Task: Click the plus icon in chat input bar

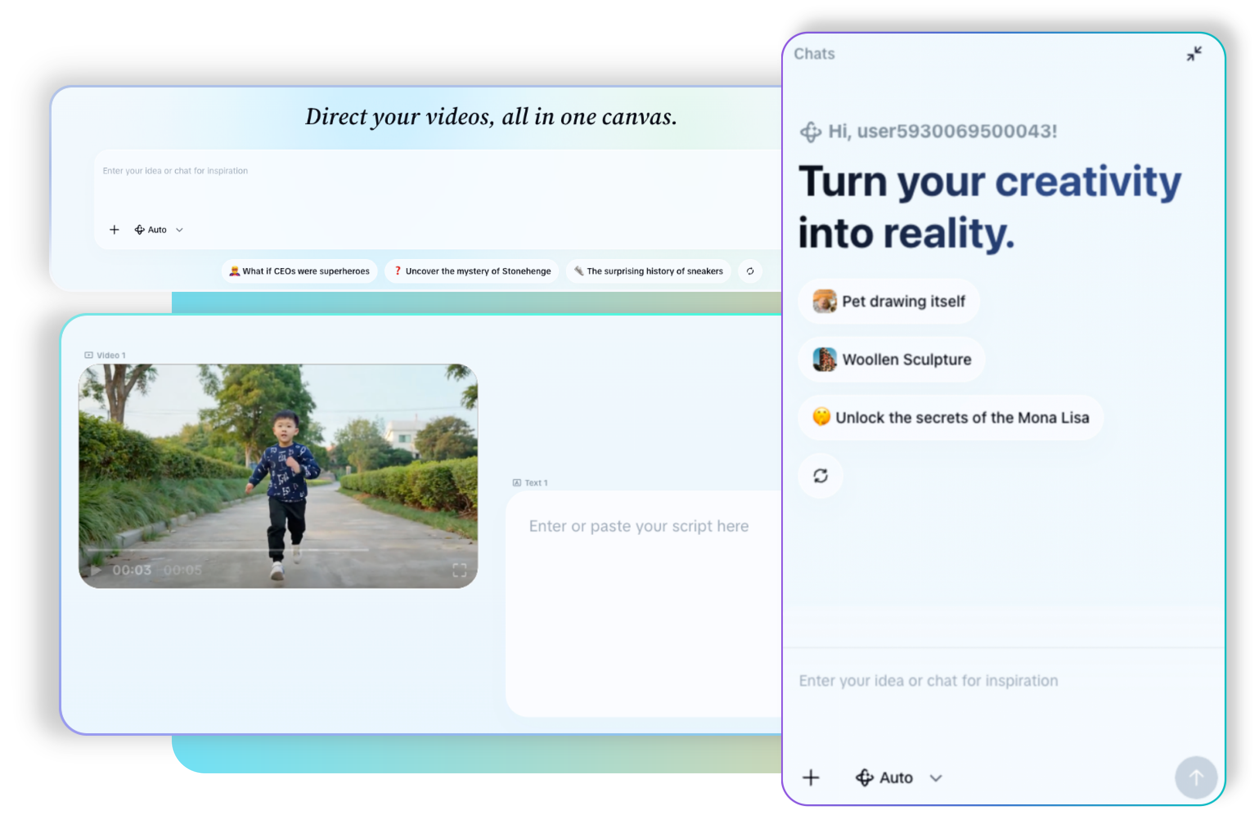Action: (x=810, y=777)
